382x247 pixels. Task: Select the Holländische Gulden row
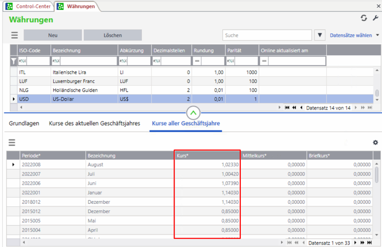tap(191, 90)
